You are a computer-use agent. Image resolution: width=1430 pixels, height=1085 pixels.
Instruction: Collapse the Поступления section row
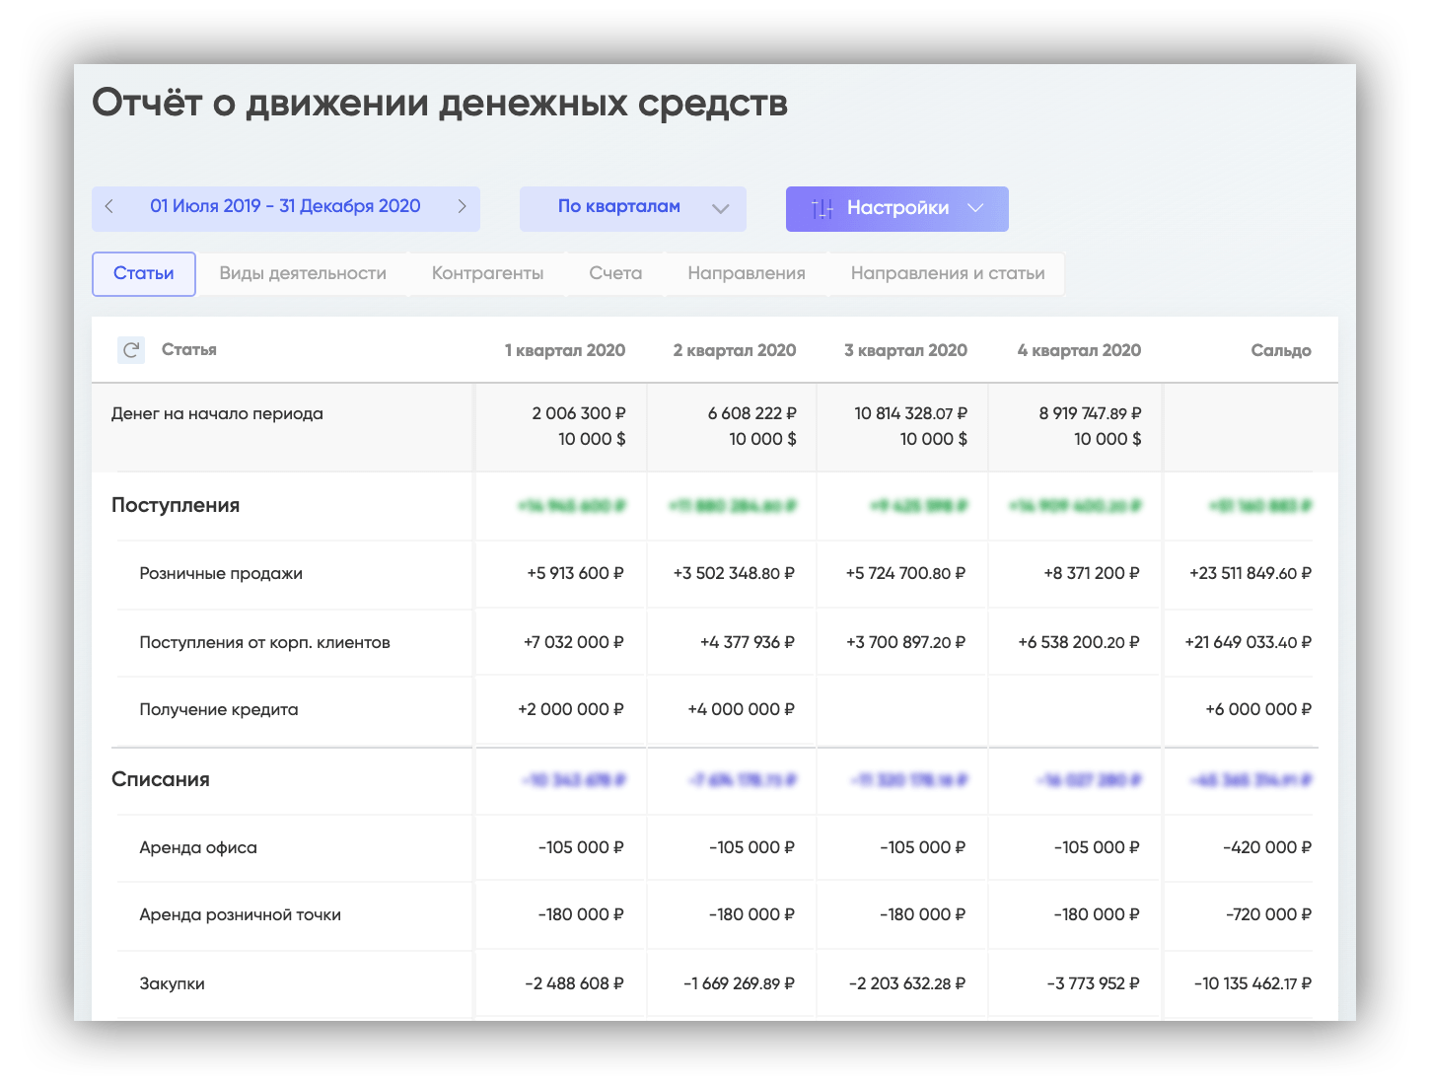[176, 506]
